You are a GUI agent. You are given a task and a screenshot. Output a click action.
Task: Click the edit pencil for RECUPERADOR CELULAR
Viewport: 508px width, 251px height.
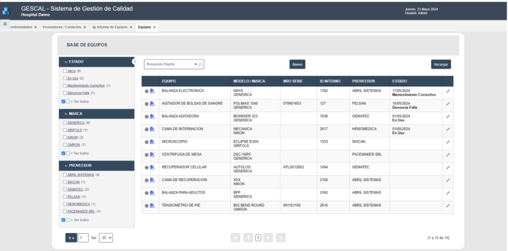tap(448, 168)
